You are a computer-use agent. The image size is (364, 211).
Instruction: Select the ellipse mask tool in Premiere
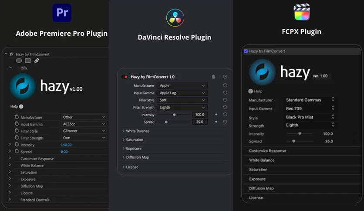[19, 61]
